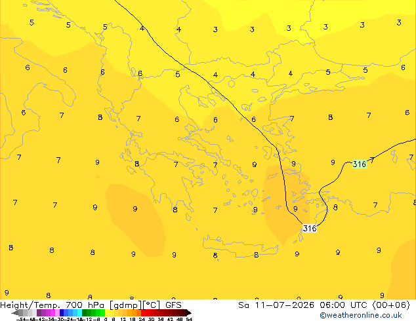Click the dark maroon arrow at the legend's hot end
The width and height of the screenshot is (416, 321).
189,313
